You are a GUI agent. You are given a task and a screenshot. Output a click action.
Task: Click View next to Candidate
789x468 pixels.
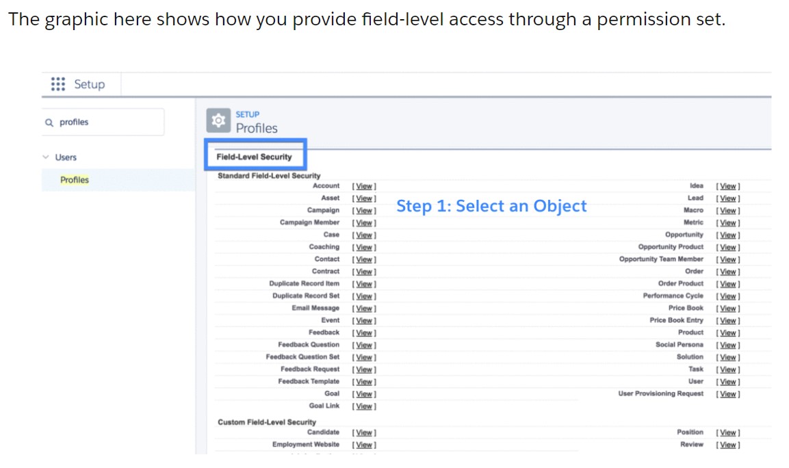(364, 432)
